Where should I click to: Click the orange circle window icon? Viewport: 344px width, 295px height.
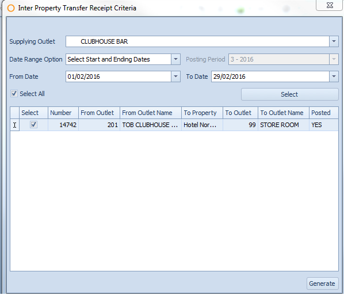[x=11, y=8]
